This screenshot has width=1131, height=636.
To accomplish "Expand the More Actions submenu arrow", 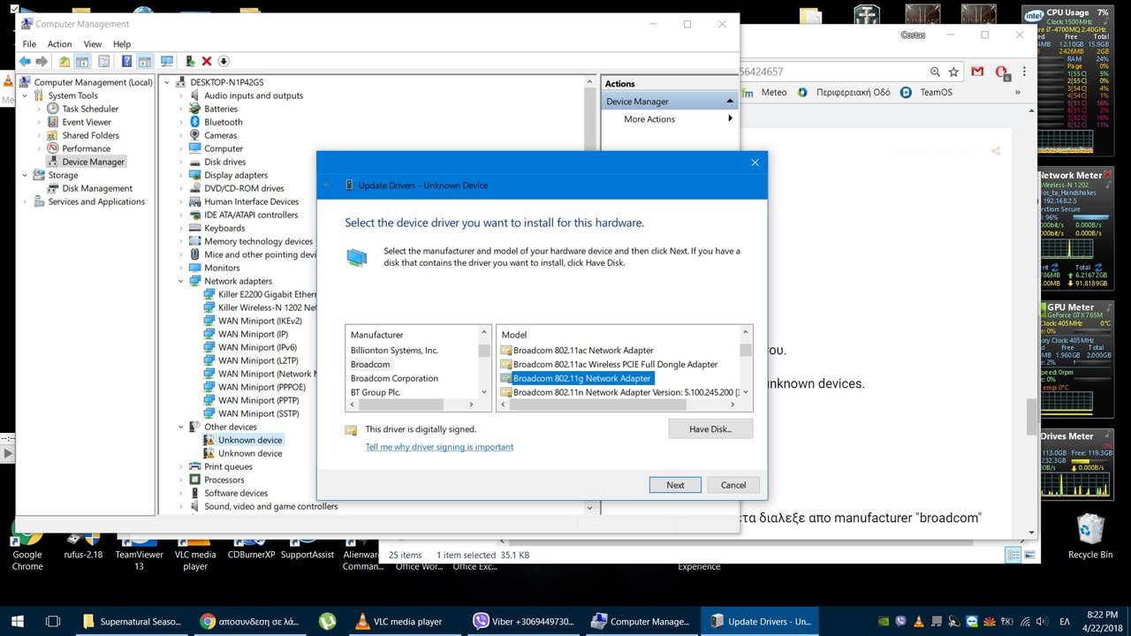I will click(x=730, y=118).
